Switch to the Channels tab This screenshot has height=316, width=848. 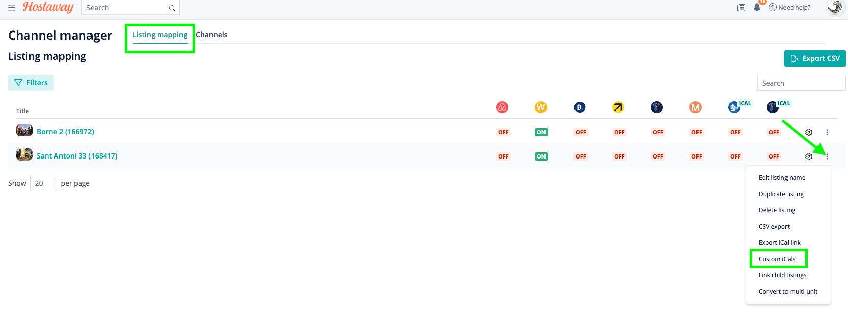pos(211,35)
